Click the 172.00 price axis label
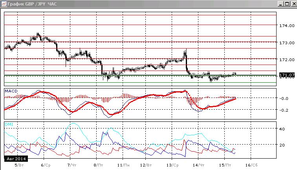 point(287,60)
